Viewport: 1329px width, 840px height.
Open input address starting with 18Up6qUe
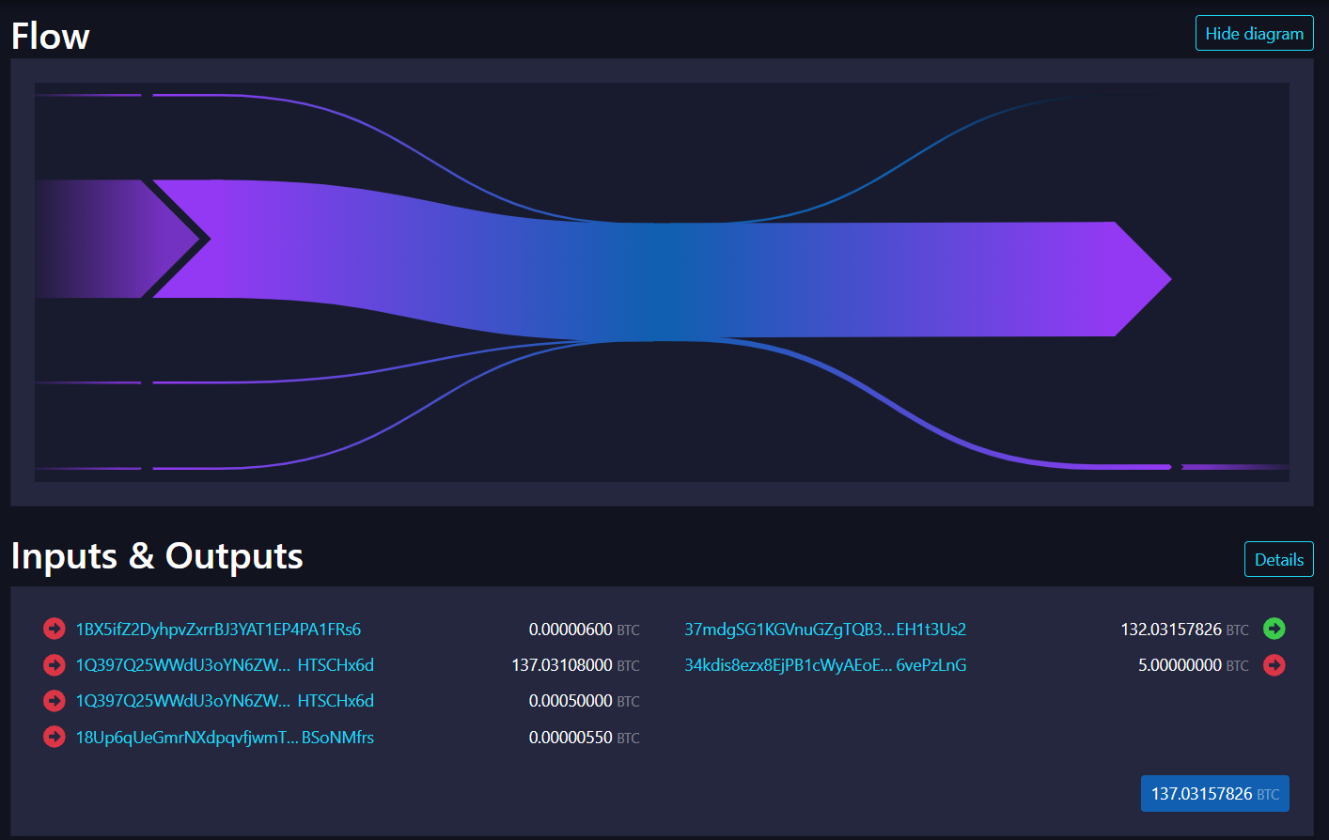coord(225,738)
